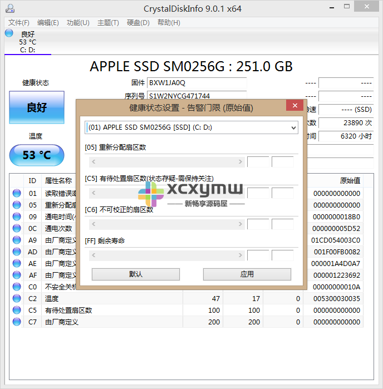Click second value box for [C6] threshold
The height and width of the screenshot is (389, 383).
point(283,224)
